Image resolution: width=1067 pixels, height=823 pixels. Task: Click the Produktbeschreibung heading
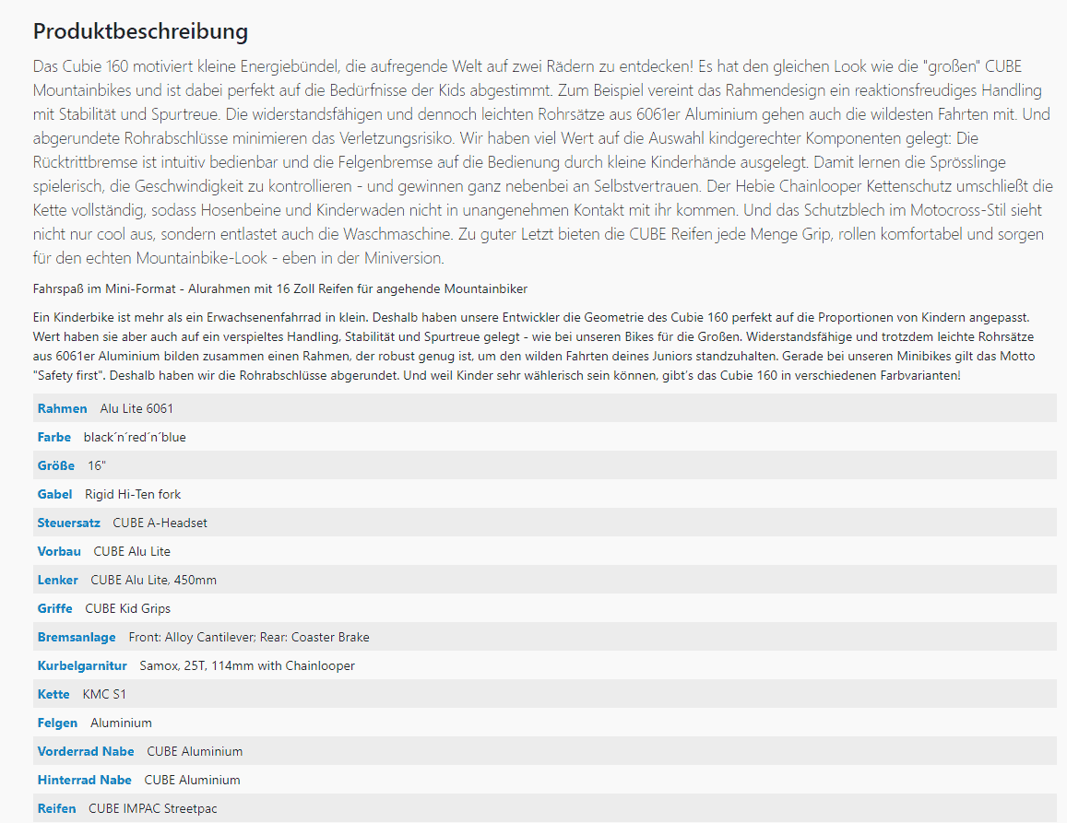click(140, 30)
